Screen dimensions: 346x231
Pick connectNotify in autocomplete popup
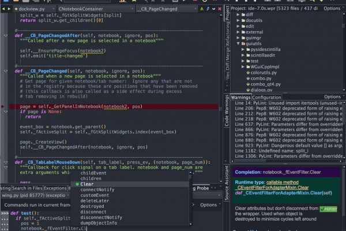(x=97, y=189)
